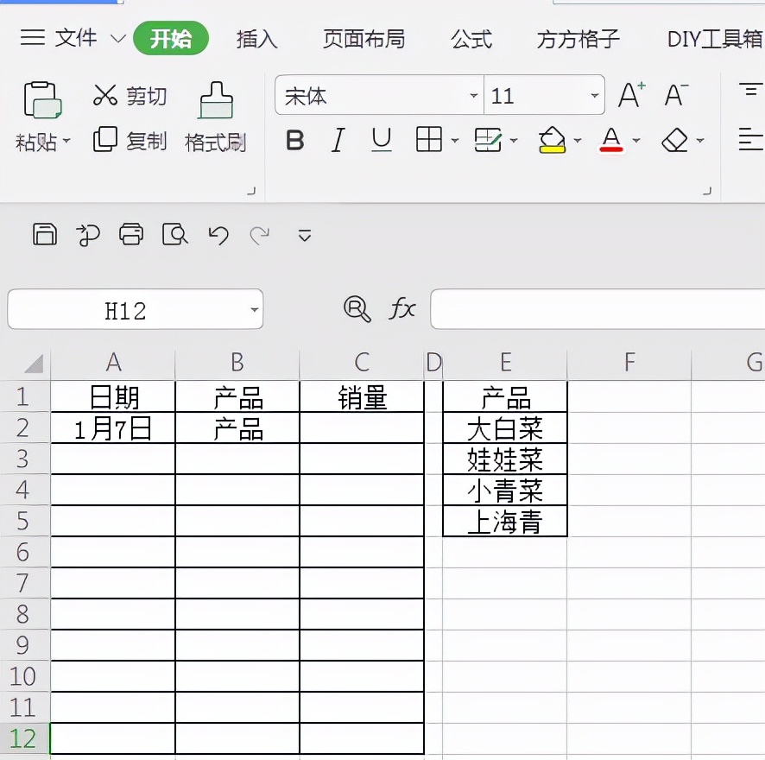This screenshot has height=760, width=765.
Task: Click the Cut scissors icon
Action: click(x=105, y=95)
